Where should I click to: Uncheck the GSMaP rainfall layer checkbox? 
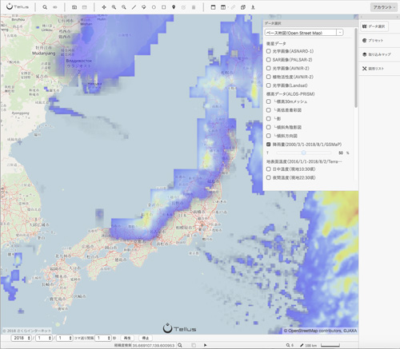[269, 145]
